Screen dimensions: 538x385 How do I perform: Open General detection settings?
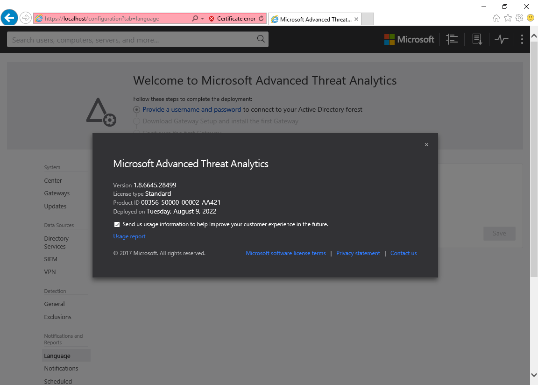54,304
